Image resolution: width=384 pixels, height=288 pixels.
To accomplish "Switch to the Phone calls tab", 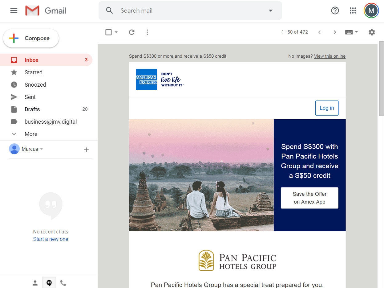I will coord(63,282).
